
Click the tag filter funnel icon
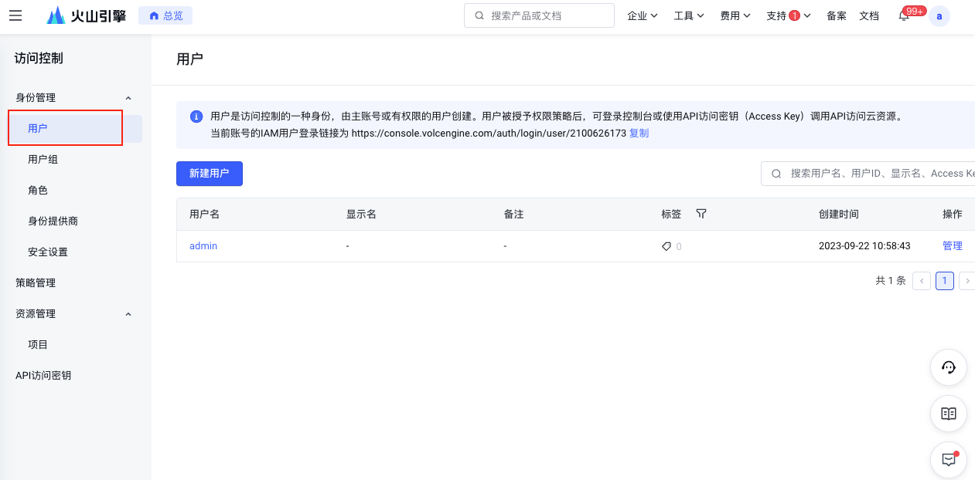(701, 214)
